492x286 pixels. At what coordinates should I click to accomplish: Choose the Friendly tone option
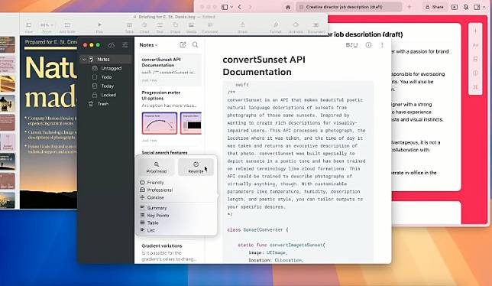click(x=152, y=183)
